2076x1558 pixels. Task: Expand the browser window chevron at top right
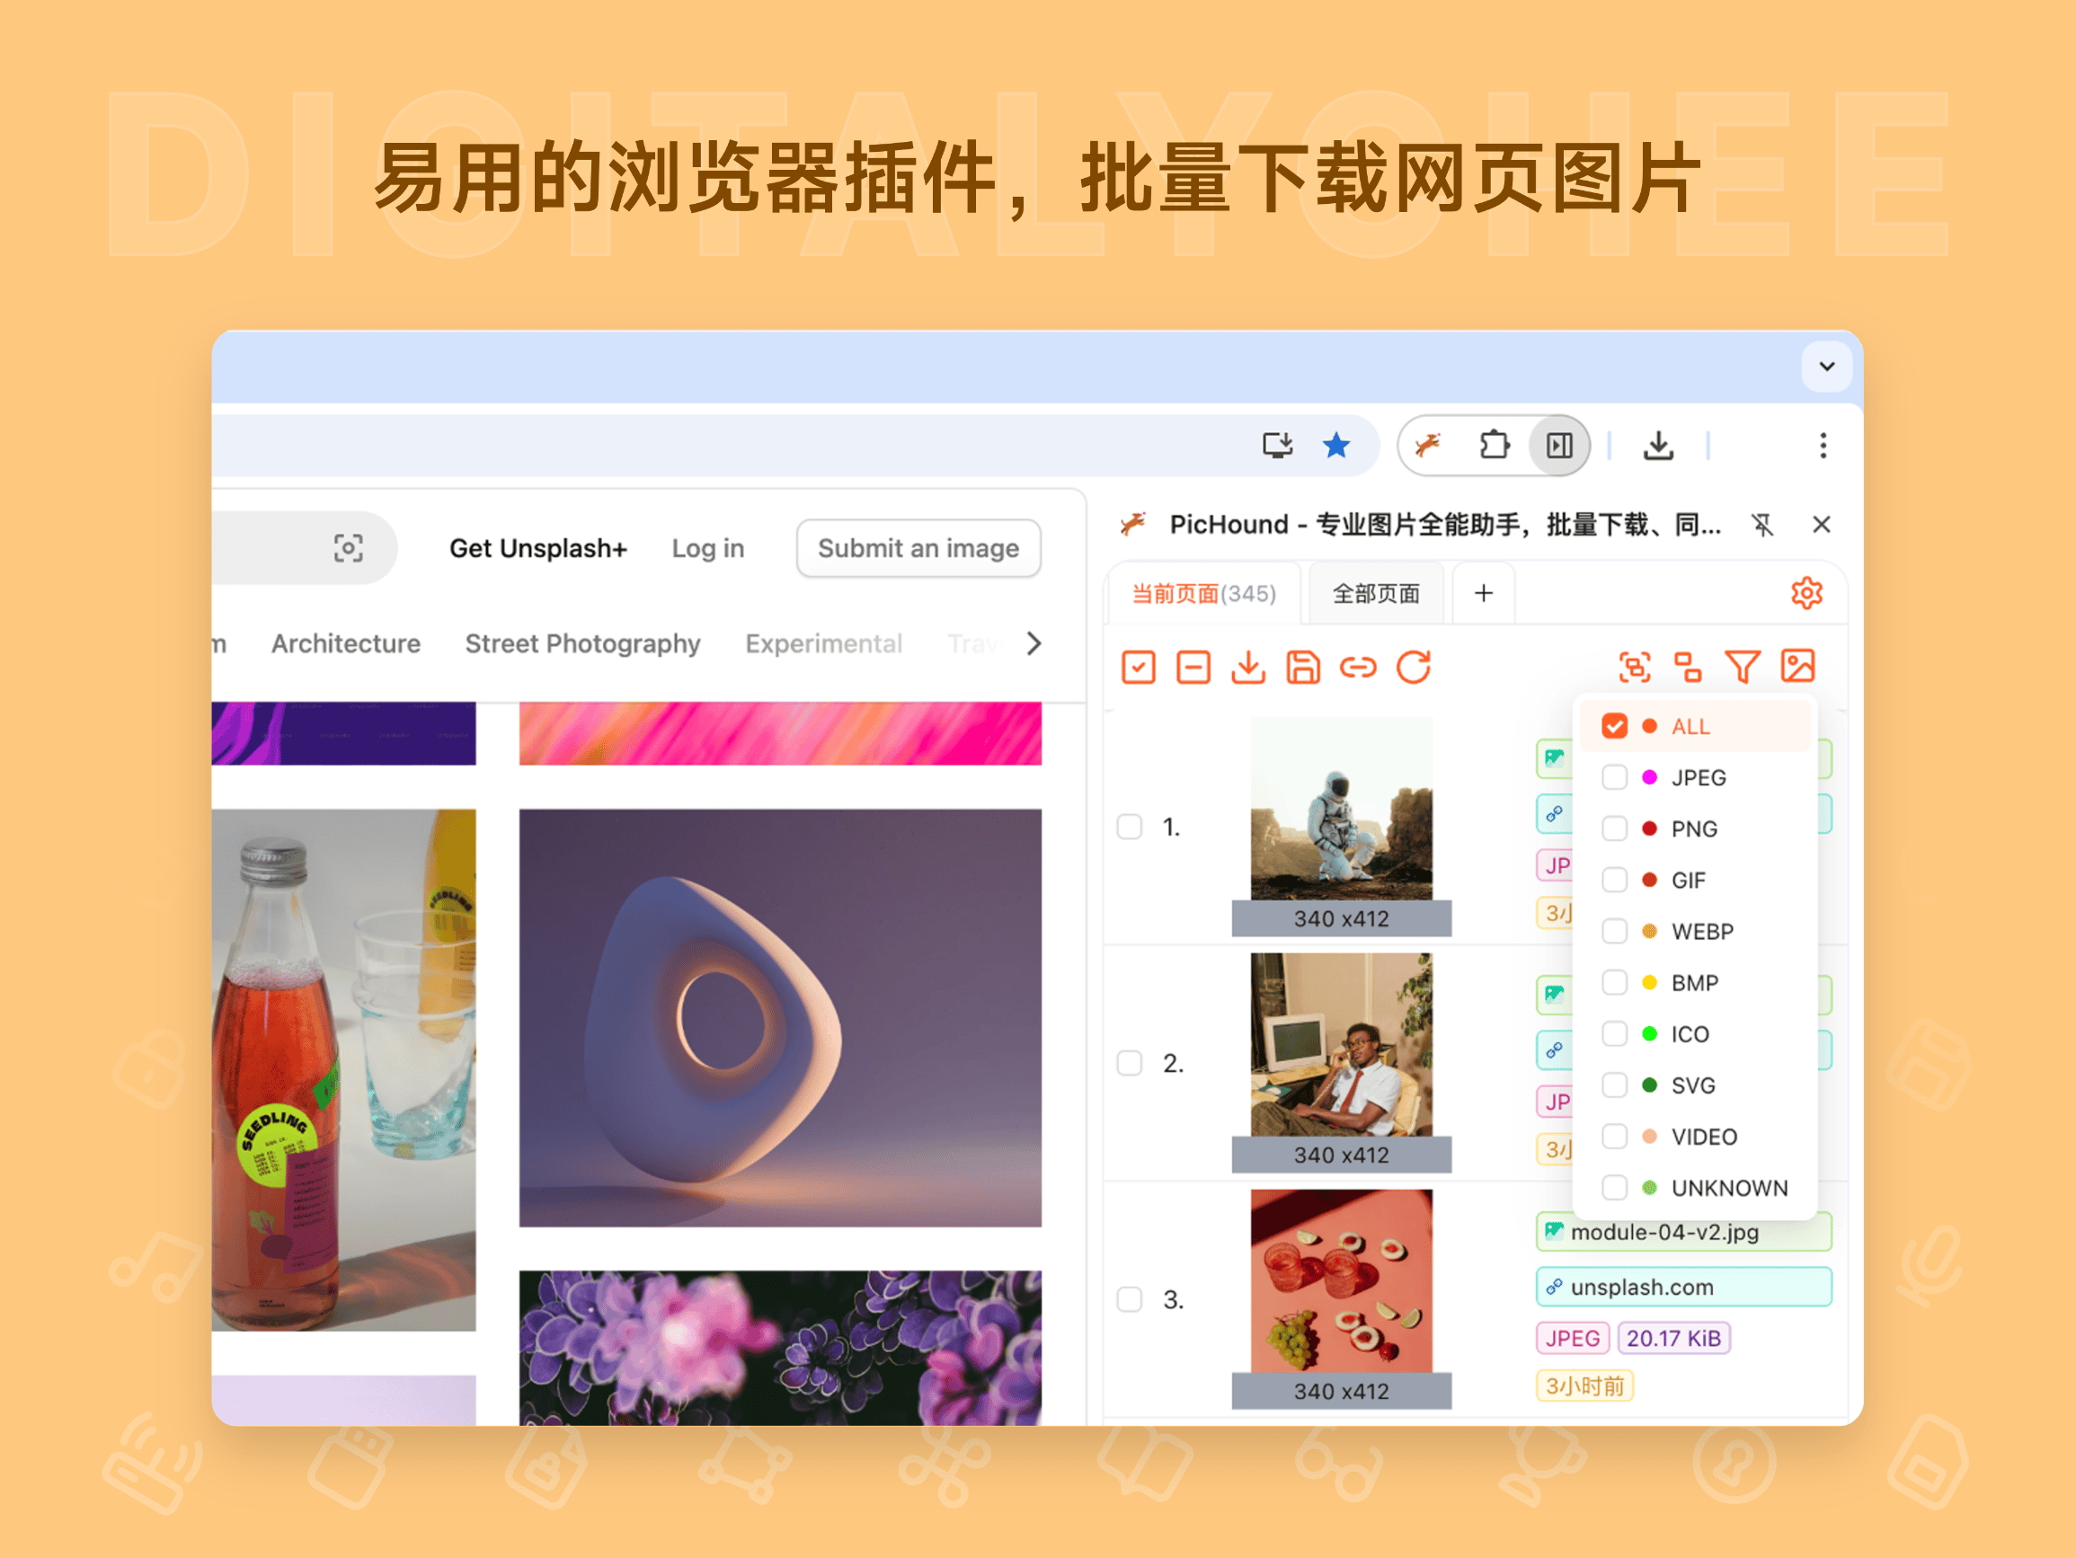(x=1826, y=367)
